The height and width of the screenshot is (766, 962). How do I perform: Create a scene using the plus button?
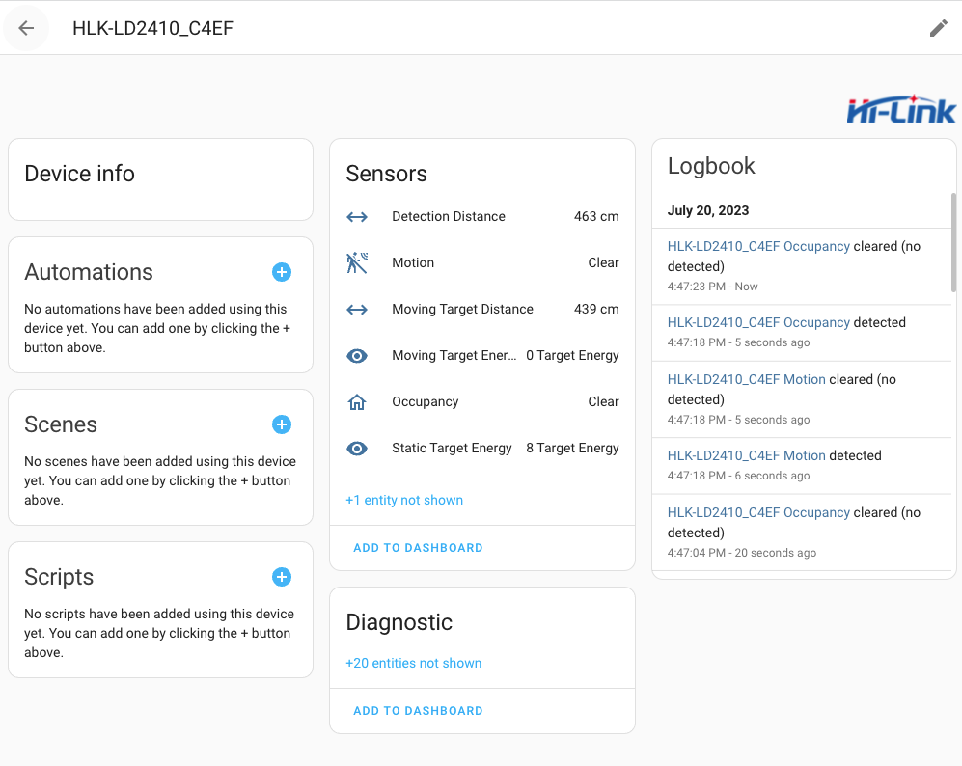(x=282, y=424)
